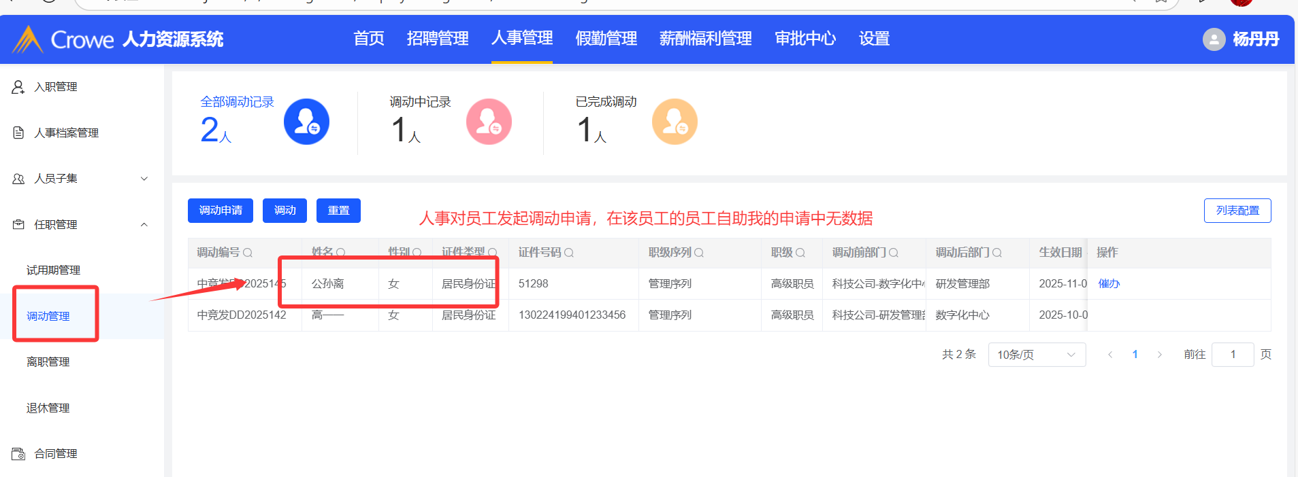1298x477 pixels.
Task: Click search icon in 姓名 column header
Action: (x=340, y=253)
